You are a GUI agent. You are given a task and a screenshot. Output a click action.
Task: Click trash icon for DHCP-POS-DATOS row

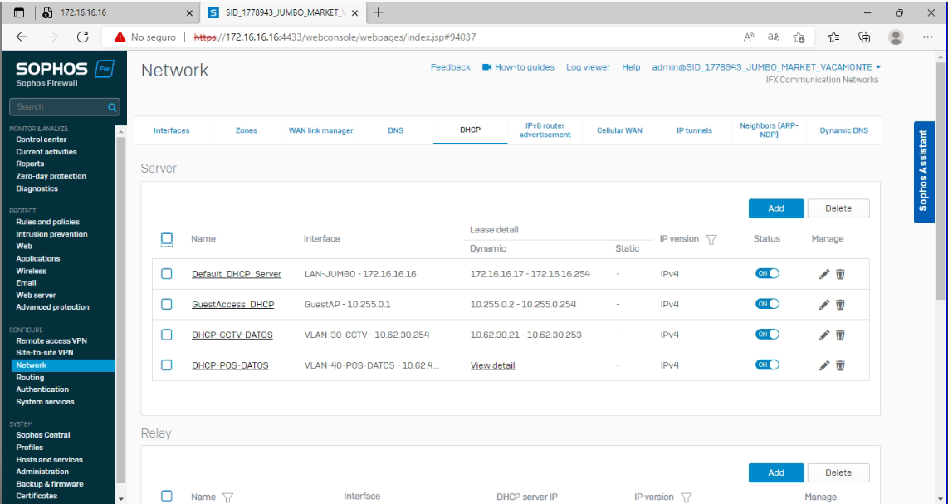click(840, 365)
